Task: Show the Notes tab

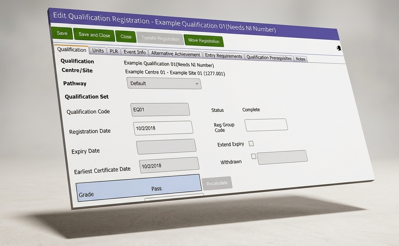Action: click(x=300, y=59)
